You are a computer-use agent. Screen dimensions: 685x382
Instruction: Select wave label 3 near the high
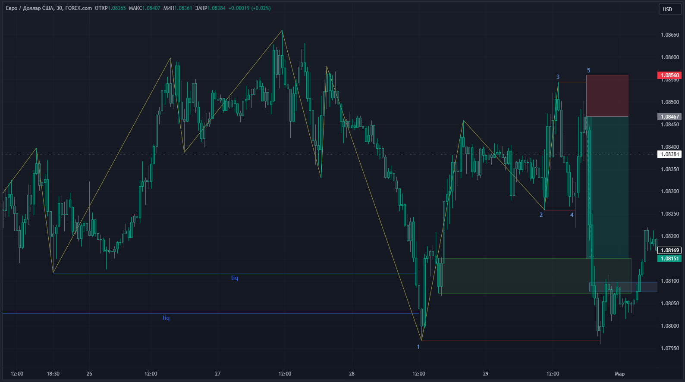(558, 77)
